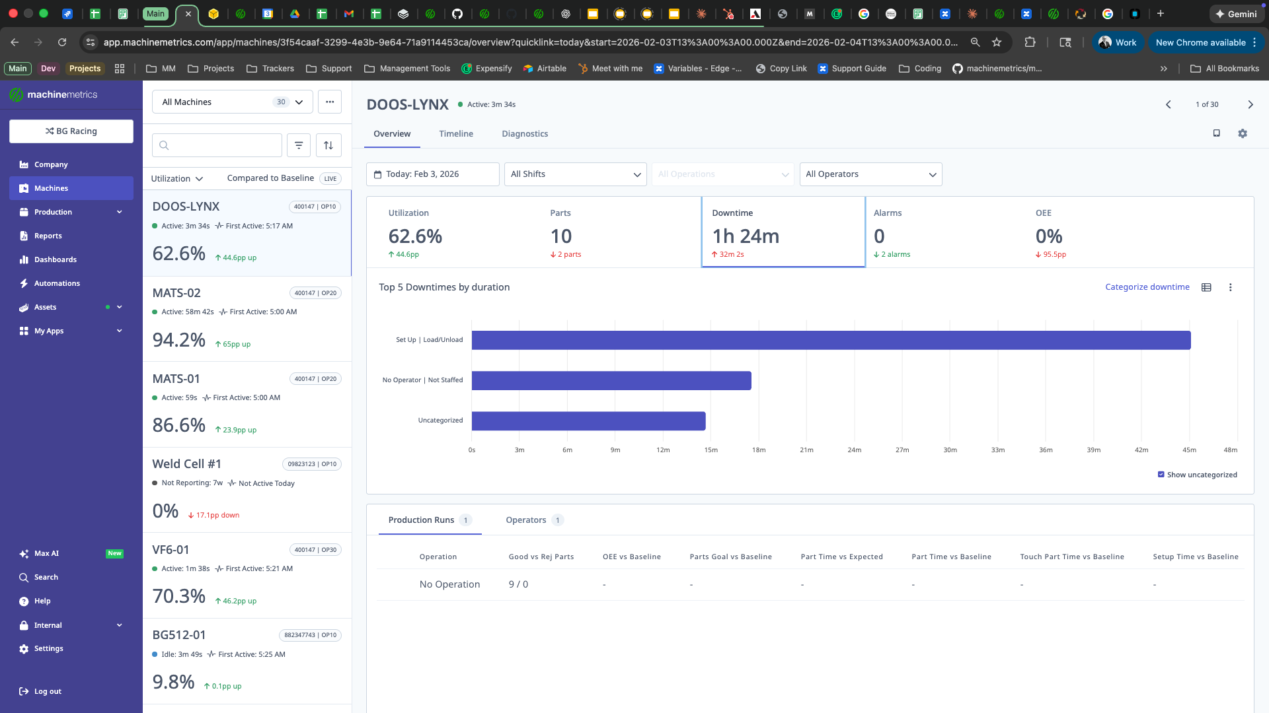Open the Today: Feb 3, 2026 date picker
Viewport: 1269px width, 713px height.
(x=432, y=174)
